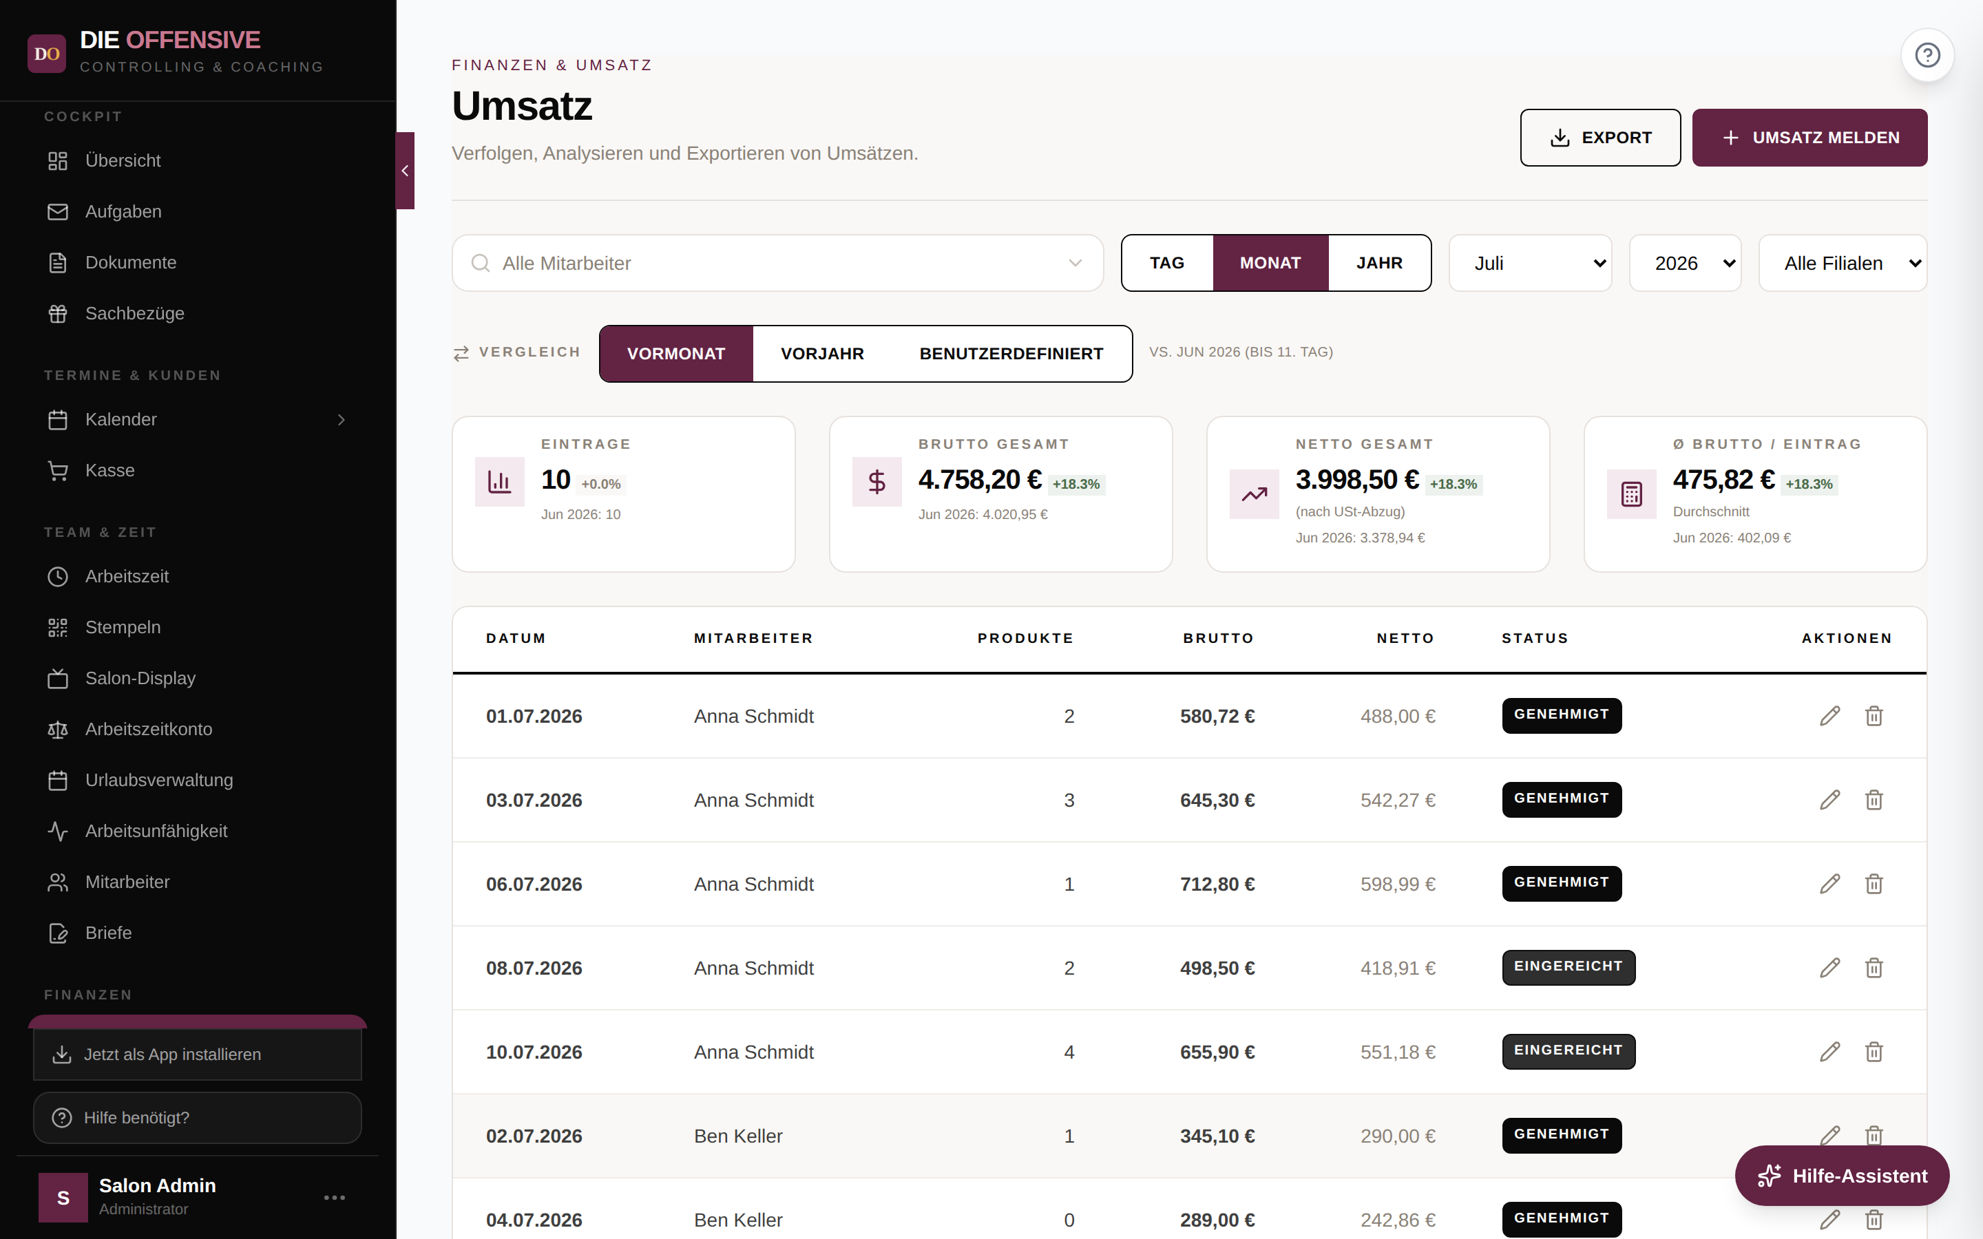The height and width of the screenshot is (1239, 1983).
Task: Open the Salon Admin three-dots menu
Action: point(335,1197)
